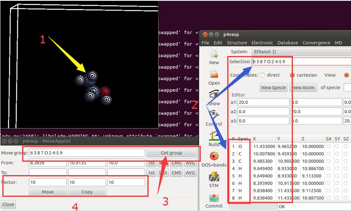
Task: Expand the System dropdown showing Ethanol
Action: [300, 52]
